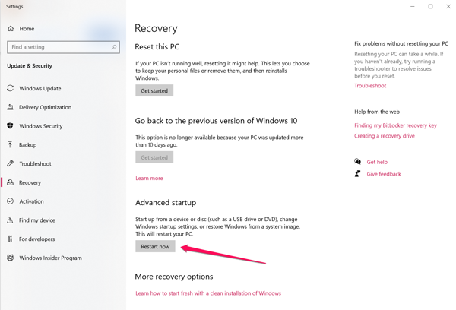Image resolution: width=456 pixels, height=310 pixels.
Task: Select the Delivery Optimization icon
Action: [x=10, y=107]
